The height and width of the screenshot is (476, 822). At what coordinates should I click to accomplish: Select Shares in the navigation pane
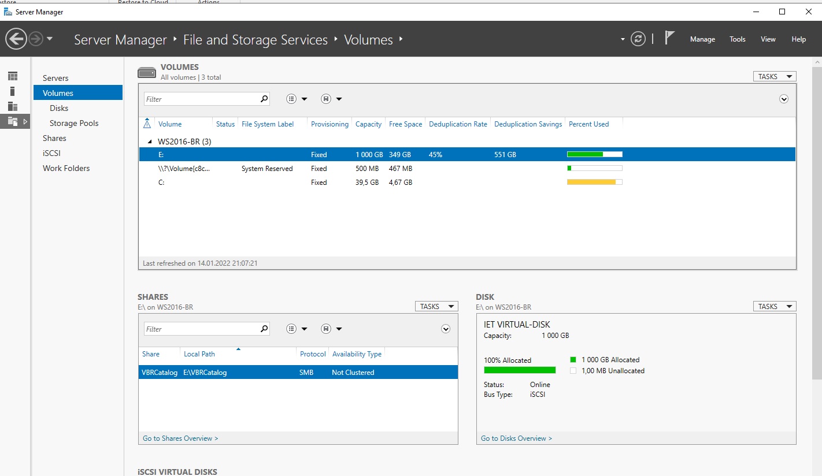[x=54, y=138]
